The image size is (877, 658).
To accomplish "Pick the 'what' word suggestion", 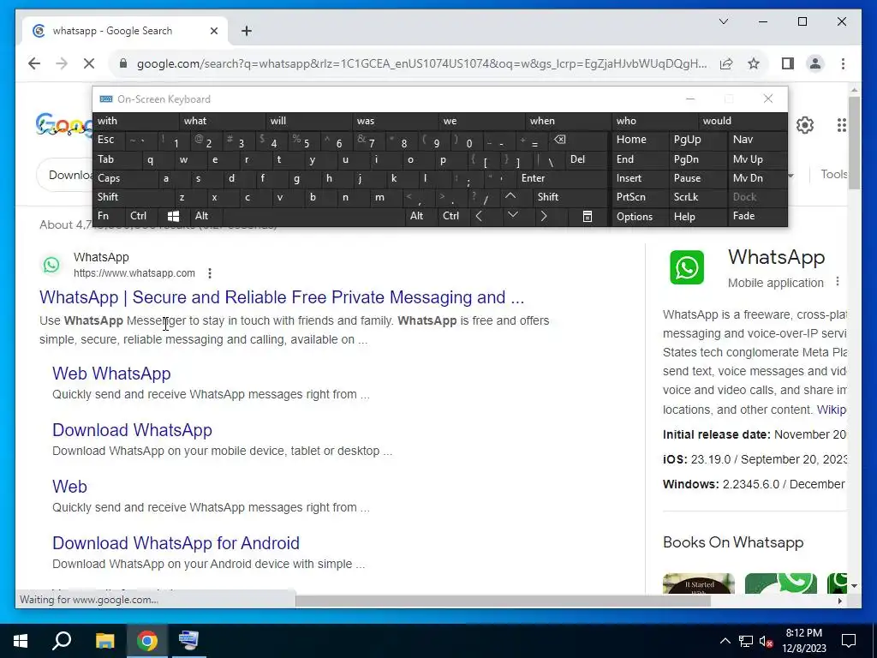I will pos(222,121).
